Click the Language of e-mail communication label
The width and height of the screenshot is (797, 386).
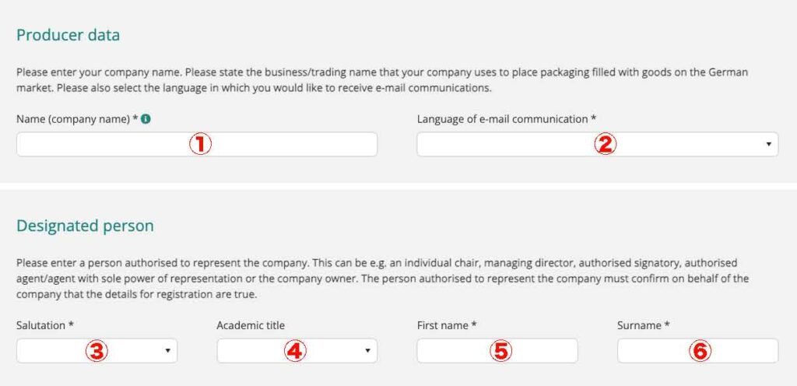pyautogui.click(x=506, y=119)
